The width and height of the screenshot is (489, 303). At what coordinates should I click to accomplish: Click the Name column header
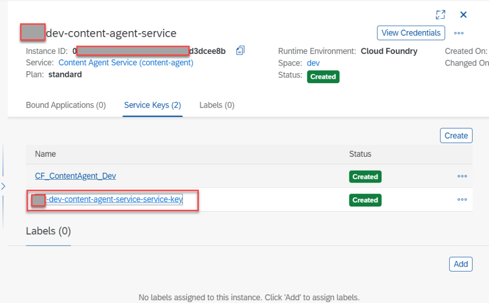click(45, 154)
